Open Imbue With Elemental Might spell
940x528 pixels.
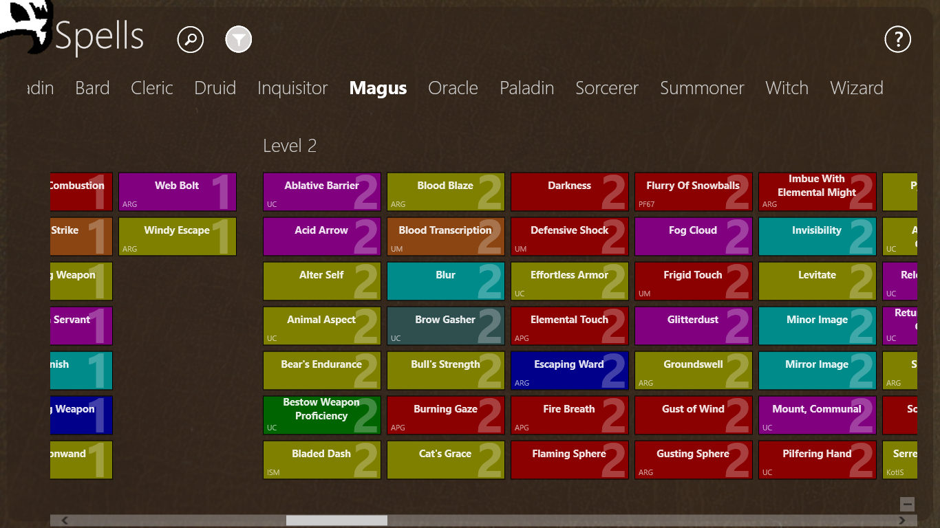tap(818, 192)
